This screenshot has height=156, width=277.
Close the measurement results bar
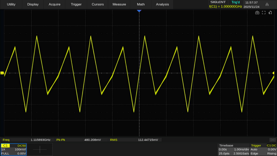(x=272, y=140)
